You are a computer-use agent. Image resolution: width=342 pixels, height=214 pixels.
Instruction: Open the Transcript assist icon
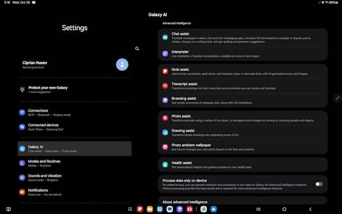point(165,86)
